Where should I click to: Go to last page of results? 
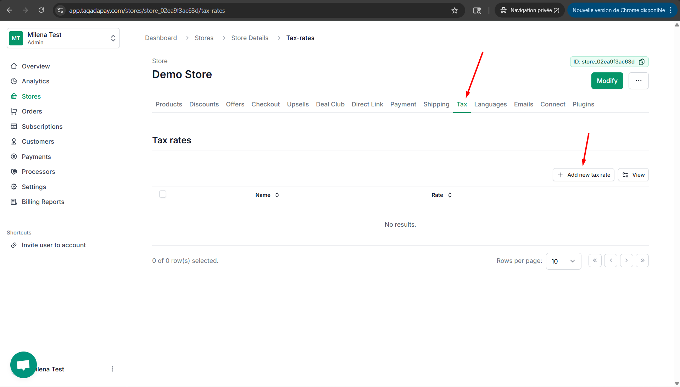coord(642,261)
